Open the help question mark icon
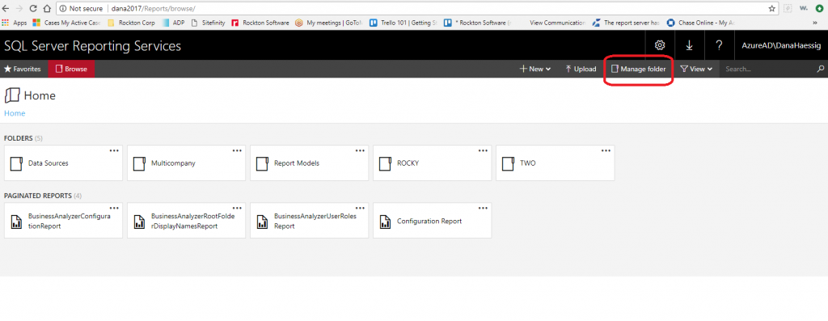The width and height of the screenshot is (828, 321). tap(719, 45)
